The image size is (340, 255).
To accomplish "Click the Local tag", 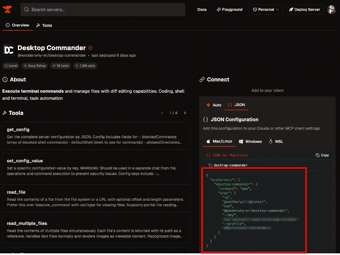I will click(11, 66).
